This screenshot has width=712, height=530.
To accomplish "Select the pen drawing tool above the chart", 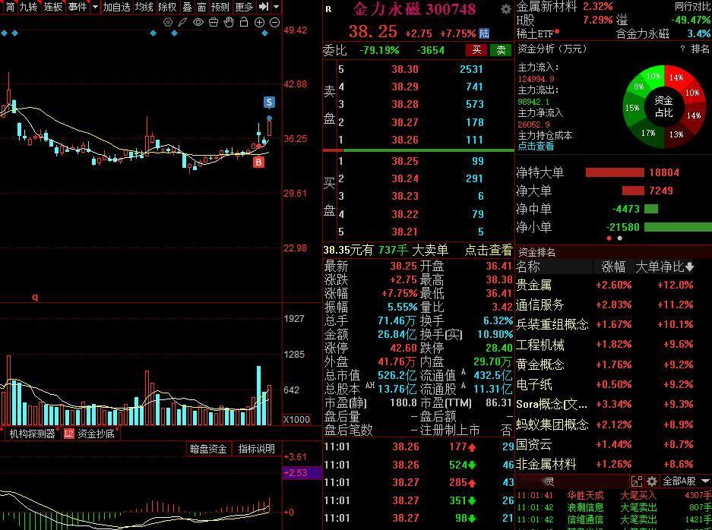I will (x=182, y=22).
